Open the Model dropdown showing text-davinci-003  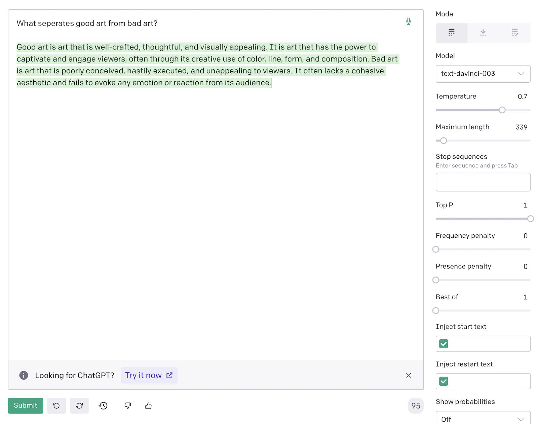tap(483, 74)
